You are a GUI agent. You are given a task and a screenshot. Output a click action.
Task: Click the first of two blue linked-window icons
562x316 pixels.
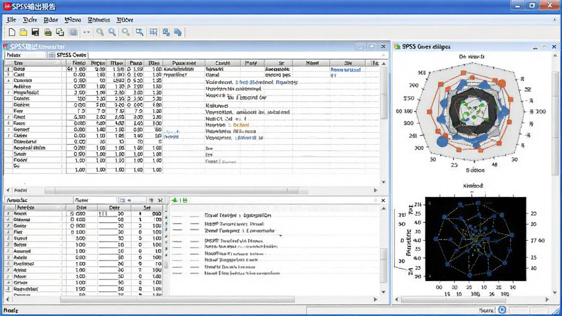click(166, 32)
